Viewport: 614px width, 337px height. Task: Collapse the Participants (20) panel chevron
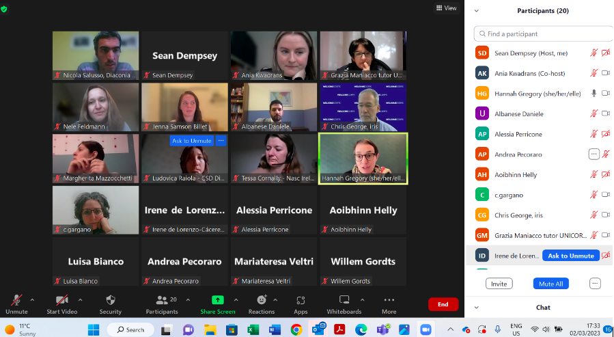click(477, 11)
